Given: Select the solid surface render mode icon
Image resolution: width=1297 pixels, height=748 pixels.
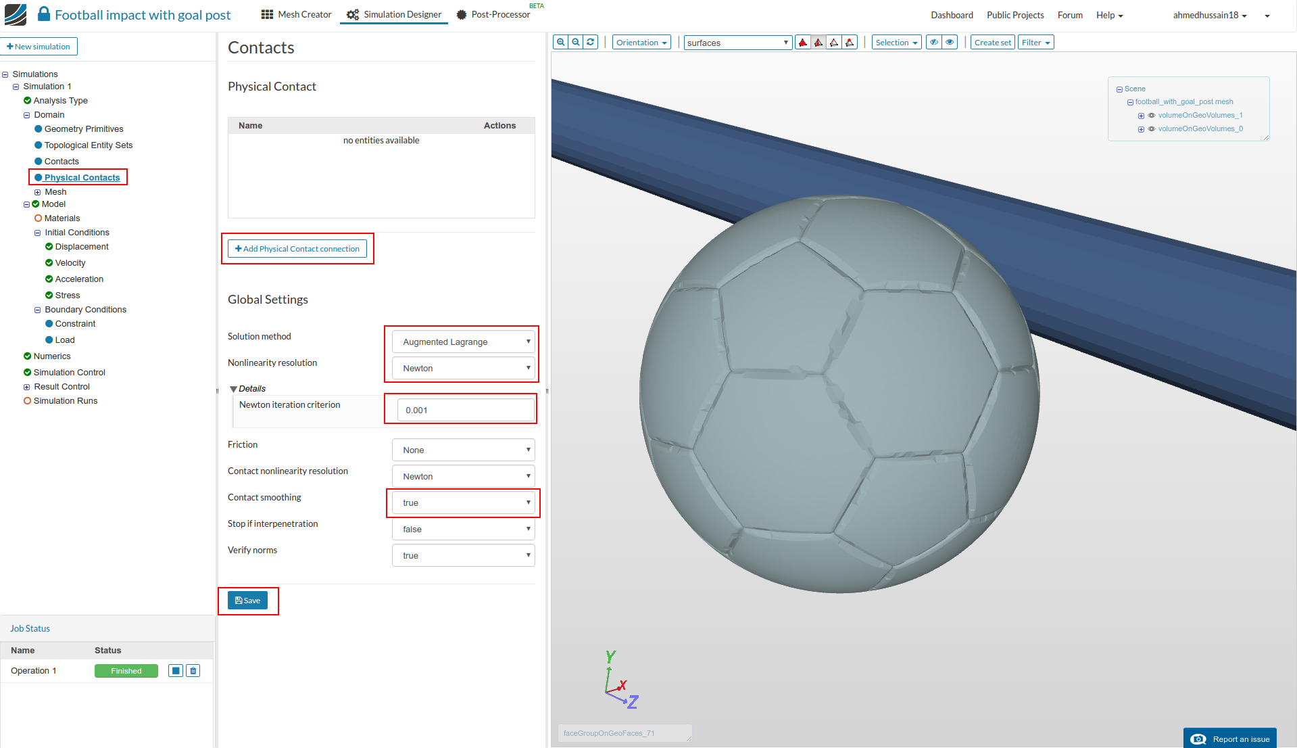Looking at the screenshot, I should [803, 43].
